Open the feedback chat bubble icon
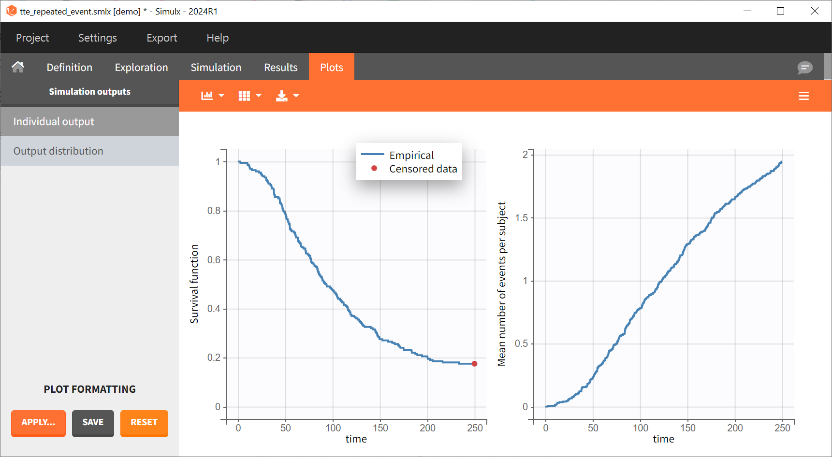This screenshot has width=832, height=457. (804, 68)
